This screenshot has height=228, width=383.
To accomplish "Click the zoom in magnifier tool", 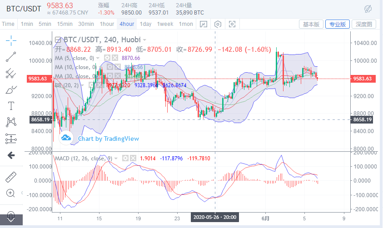I will coord(11,193).
